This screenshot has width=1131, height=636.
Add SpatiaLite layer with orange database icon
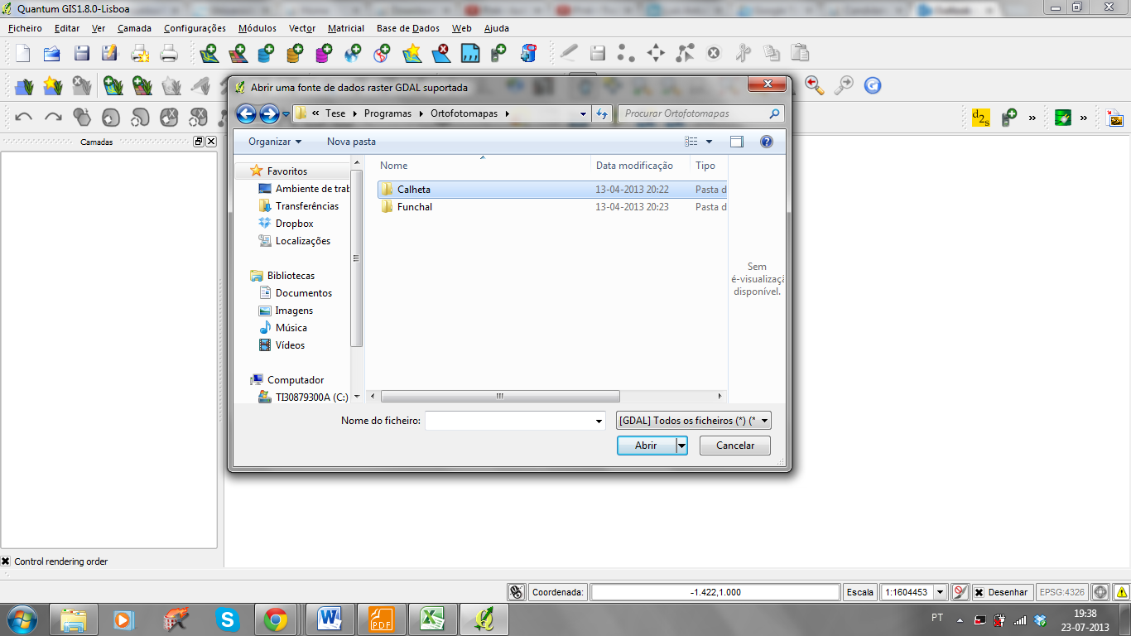click(x=295, y=54)
